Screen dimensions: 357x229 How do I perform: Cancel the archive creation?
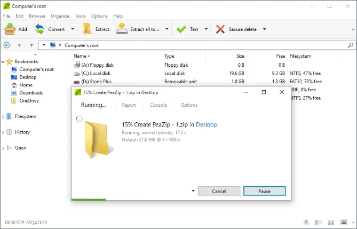click(x=219, y=191)
